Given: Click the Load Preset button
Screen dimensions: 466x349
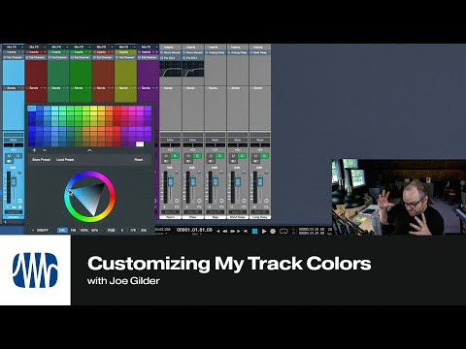Looking at the screenshot, I should pyautogui.click(x=65, y=160).
